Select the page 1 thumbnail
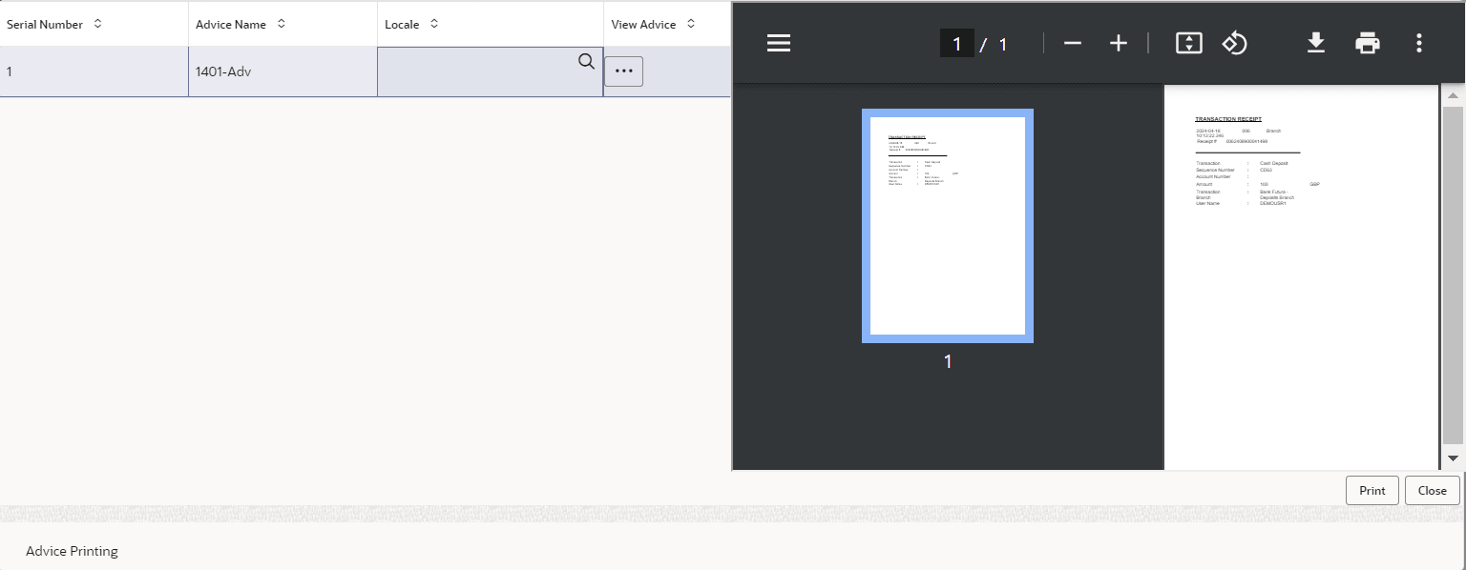Viewport: 1466px width, 570px height. [x=948, y=226]
